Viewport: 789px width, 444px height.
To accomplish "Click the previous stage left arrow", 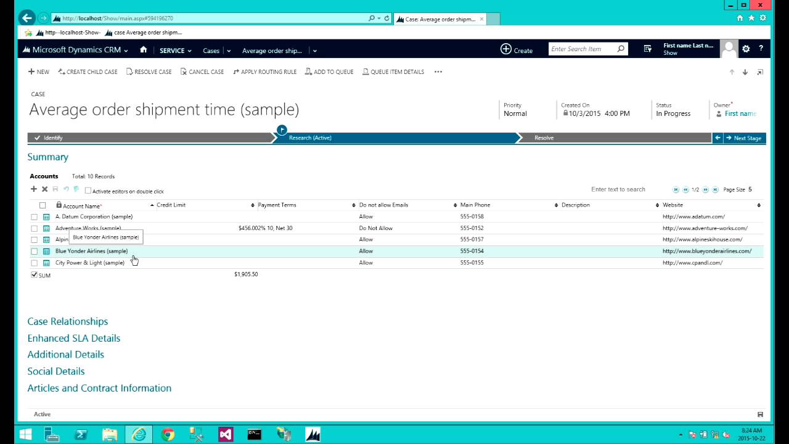I will [x=717, y=138].
